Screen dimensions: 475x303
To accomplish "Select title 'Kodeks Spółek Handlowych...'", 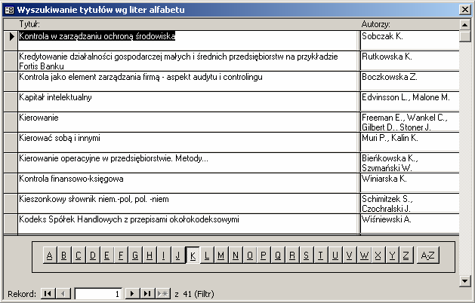I will tap(189, 223).
